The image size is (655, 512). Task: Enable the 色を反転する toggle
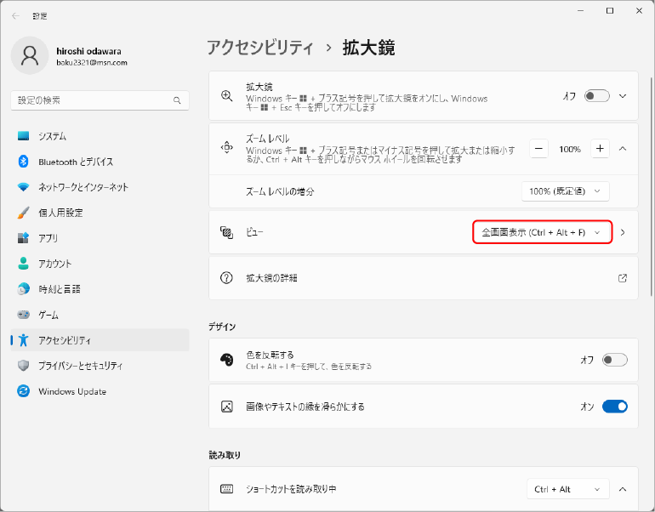click(x=614, y=360)
